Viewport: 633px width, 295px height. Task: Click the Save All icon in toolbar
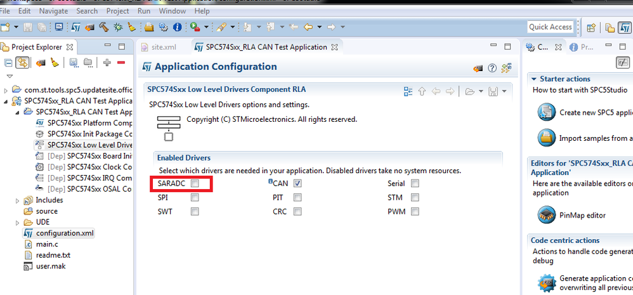click(x=41, y=27)
